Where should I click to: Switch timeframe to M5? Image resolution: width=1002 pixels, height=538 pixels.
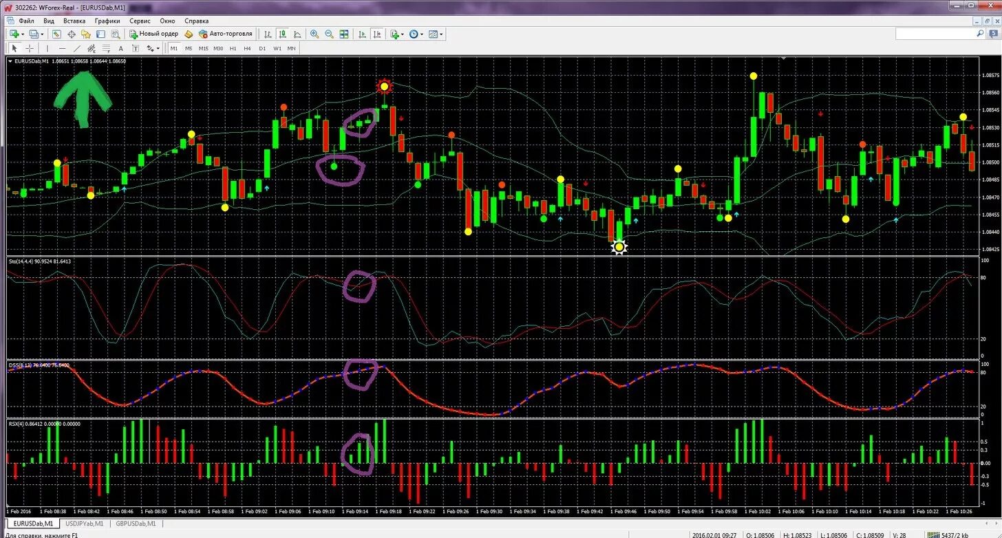click(189, 48)
